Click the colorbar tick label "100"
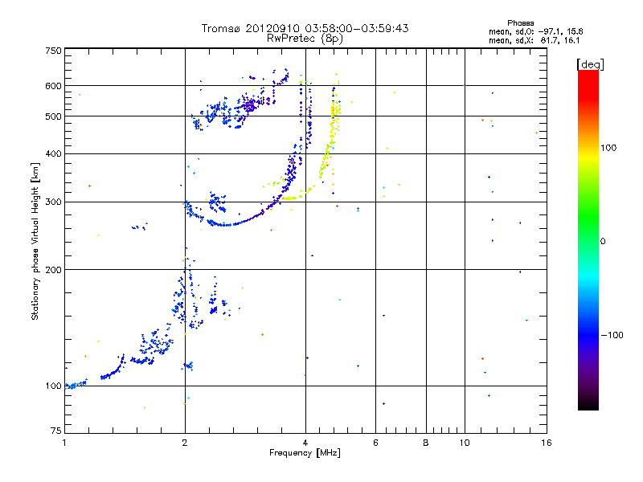 608,148
